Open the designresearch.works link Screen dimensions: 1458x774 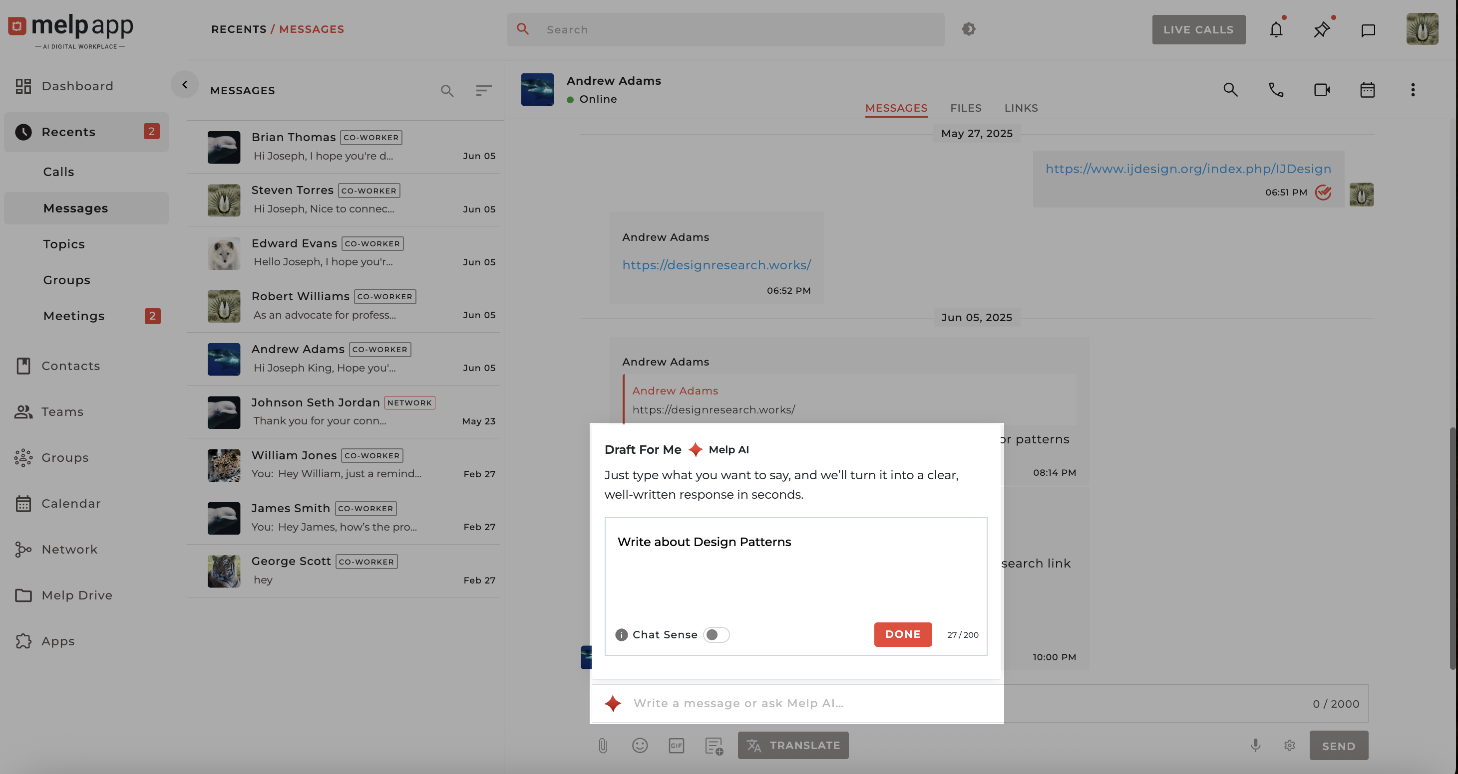pyautogui.click(x=717, y=265)
